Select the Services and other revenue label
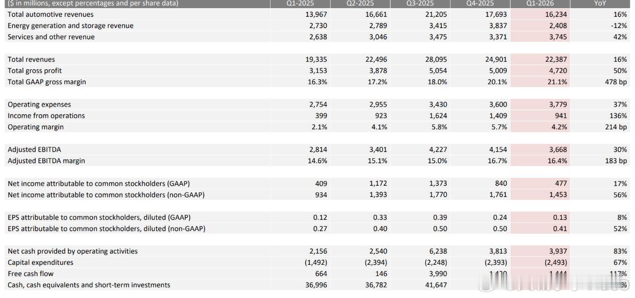Viewport: 635px width, 298px height. 51,37
